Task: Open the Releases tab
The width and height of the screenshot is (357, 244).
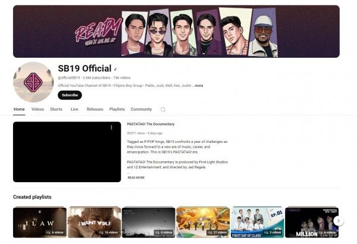Action: [95, 110]
